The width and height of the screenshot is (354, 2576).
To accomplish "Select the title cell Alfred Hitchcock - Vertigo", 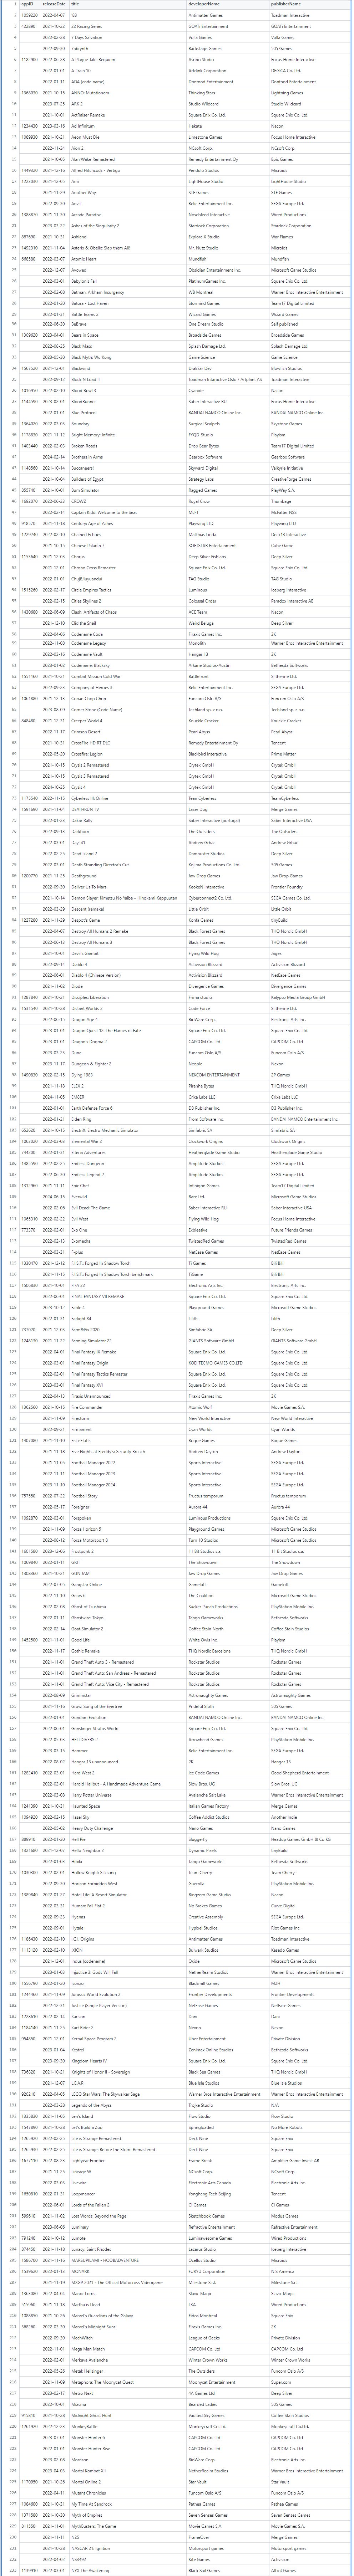I will 128,170.
